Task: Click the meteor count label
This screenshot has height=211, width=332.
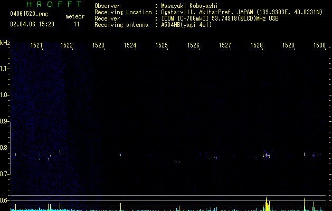Action: [x=75, y=16]
